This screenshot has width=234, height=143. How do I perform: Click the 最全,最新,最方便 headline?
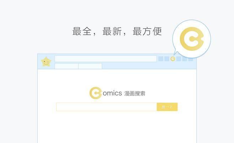tap(117, 31)
